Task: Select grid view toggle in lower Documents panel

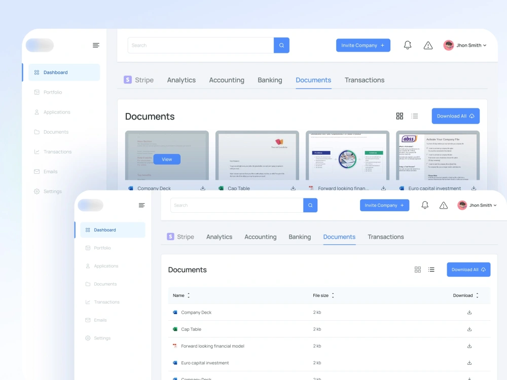Action: click(x=418, y=270)
